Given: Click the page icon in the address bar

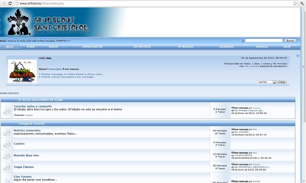Looking at the screenshot, I should point(17,3).
